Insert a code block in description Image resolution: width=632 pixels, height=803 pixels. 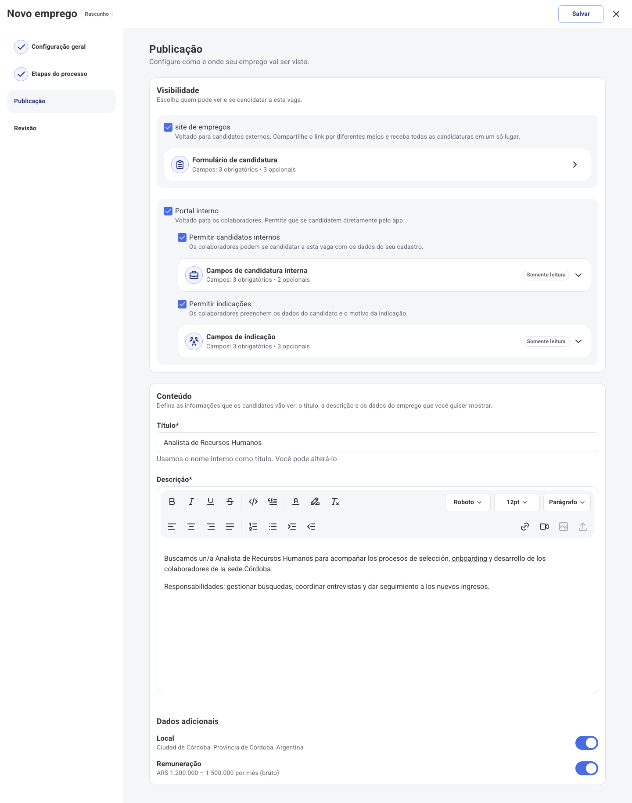point(253,502)
